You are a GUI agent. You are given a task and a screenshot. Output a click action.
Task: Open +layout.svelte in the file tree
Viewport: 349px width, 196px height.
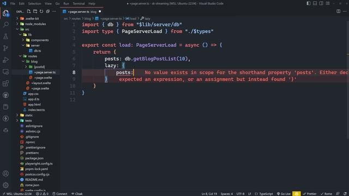click(41, 83)
